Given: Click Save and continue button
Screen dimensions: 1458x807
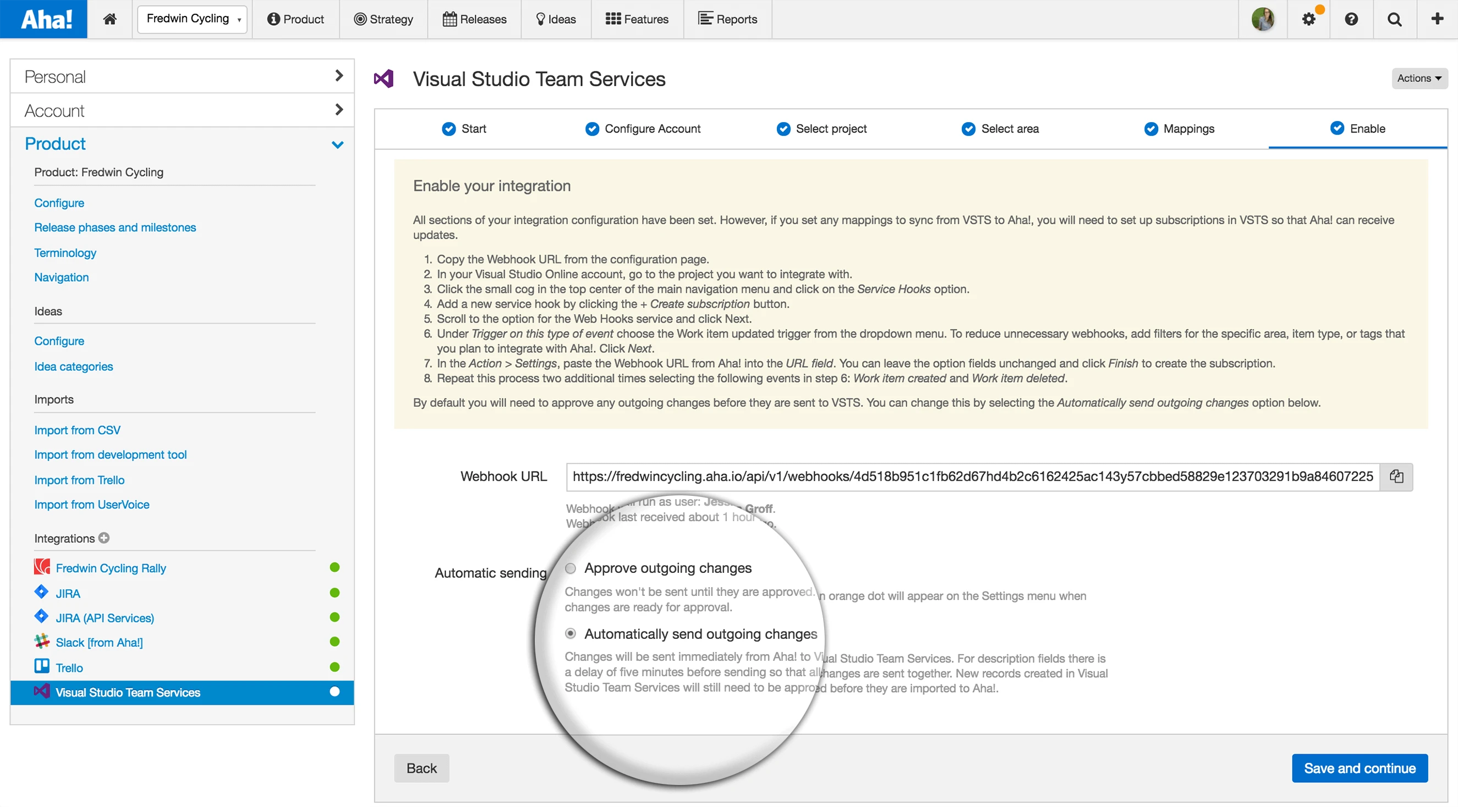Looking at the screenshot, I should [x=1359, y=767].
